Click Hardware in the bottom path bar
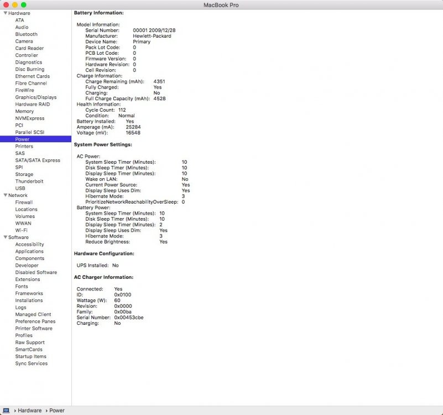 tap(30, 411)
